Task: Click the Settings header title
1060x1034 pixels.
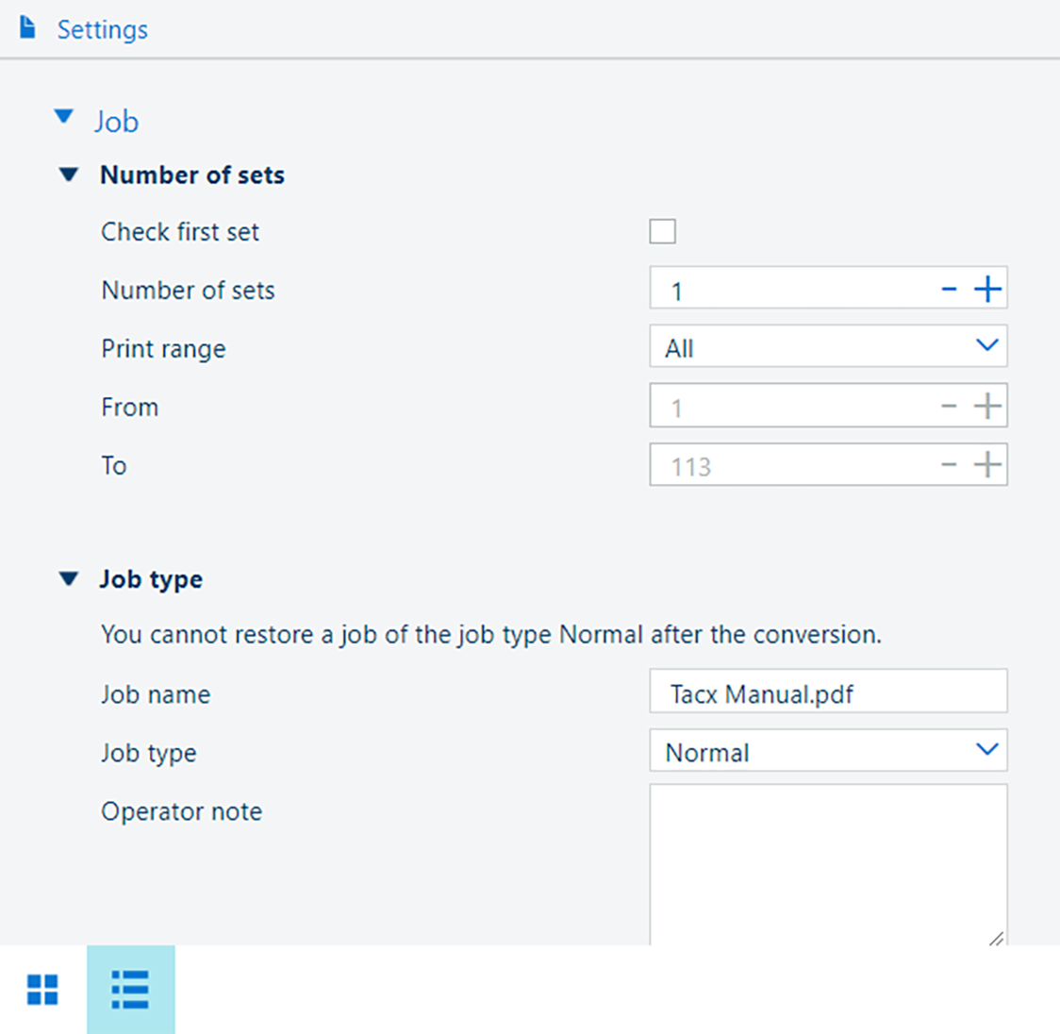Action: click(x=102, y=29)
